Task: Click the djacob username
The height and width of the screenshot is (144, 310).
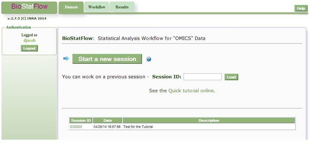Action: point(29,40)
